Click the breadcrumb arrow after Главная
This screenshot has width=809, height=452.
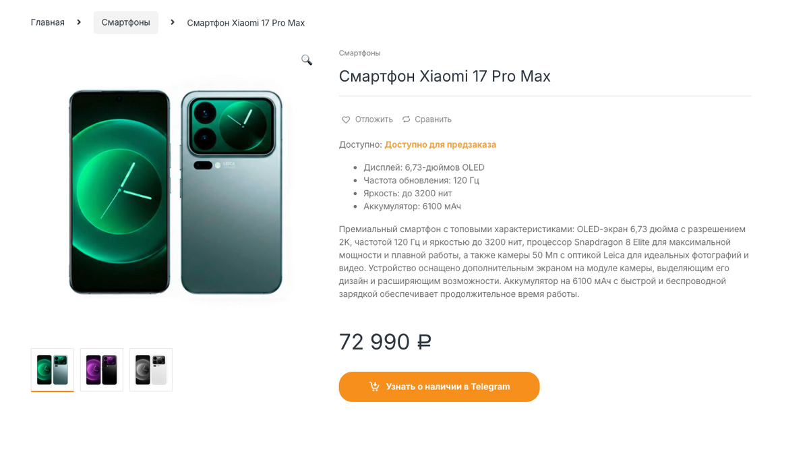[x=79, y=22]
